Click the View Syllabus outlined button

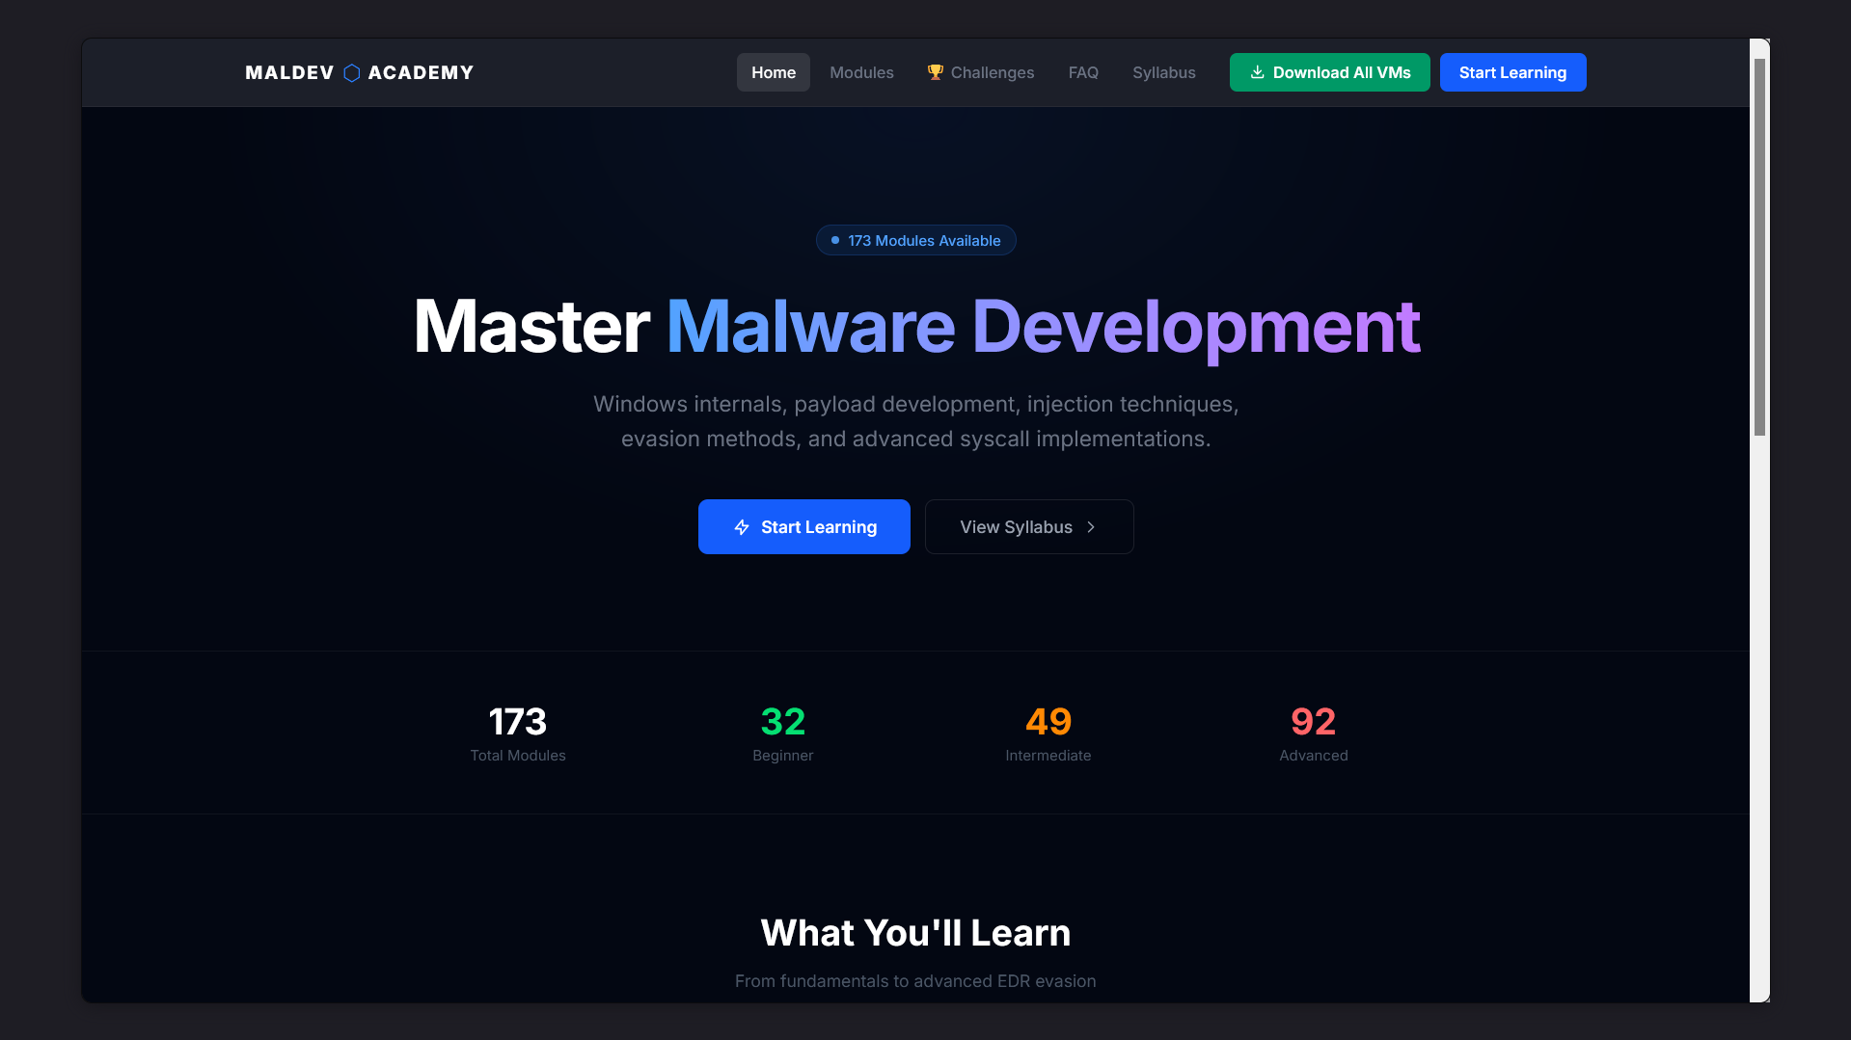(1028, 527)
